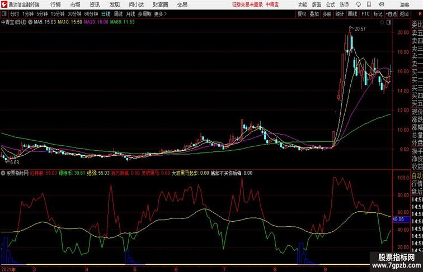Click the 游客 guest account label

405,5
